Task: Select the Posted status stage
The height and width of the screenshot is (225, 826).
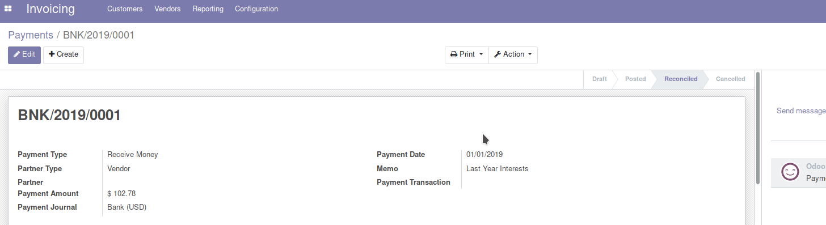Action: 635,79
